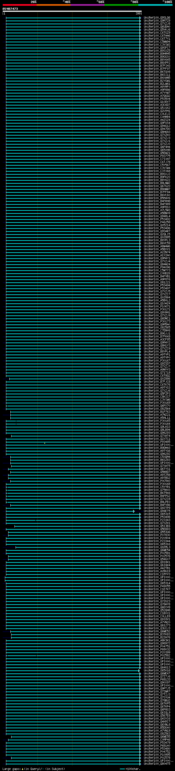Image resolution: width=175 pixels, height=771 pixels.
Task: Select hit UniRef100_C6TGZ9
Action: [x=157, y=33]
